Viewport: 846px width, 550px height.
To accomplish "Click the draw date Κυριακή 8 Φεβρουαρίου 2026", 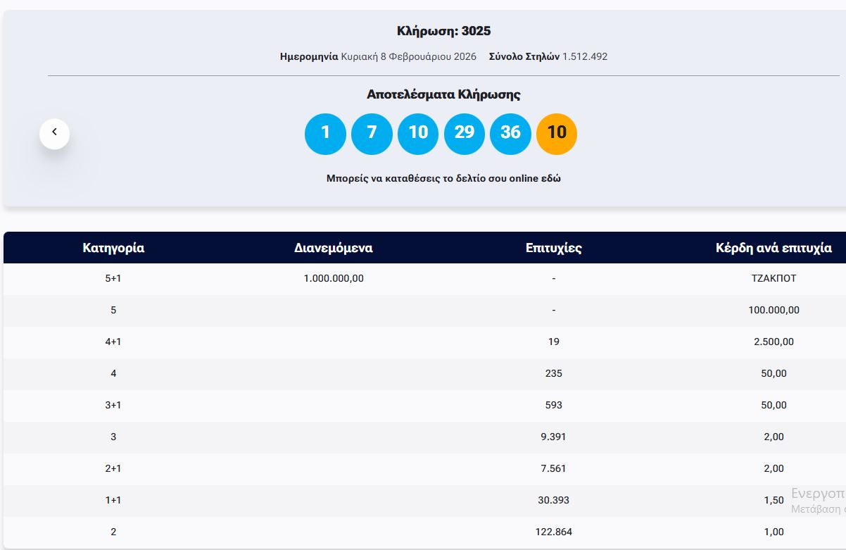I will tap(408, 56).
